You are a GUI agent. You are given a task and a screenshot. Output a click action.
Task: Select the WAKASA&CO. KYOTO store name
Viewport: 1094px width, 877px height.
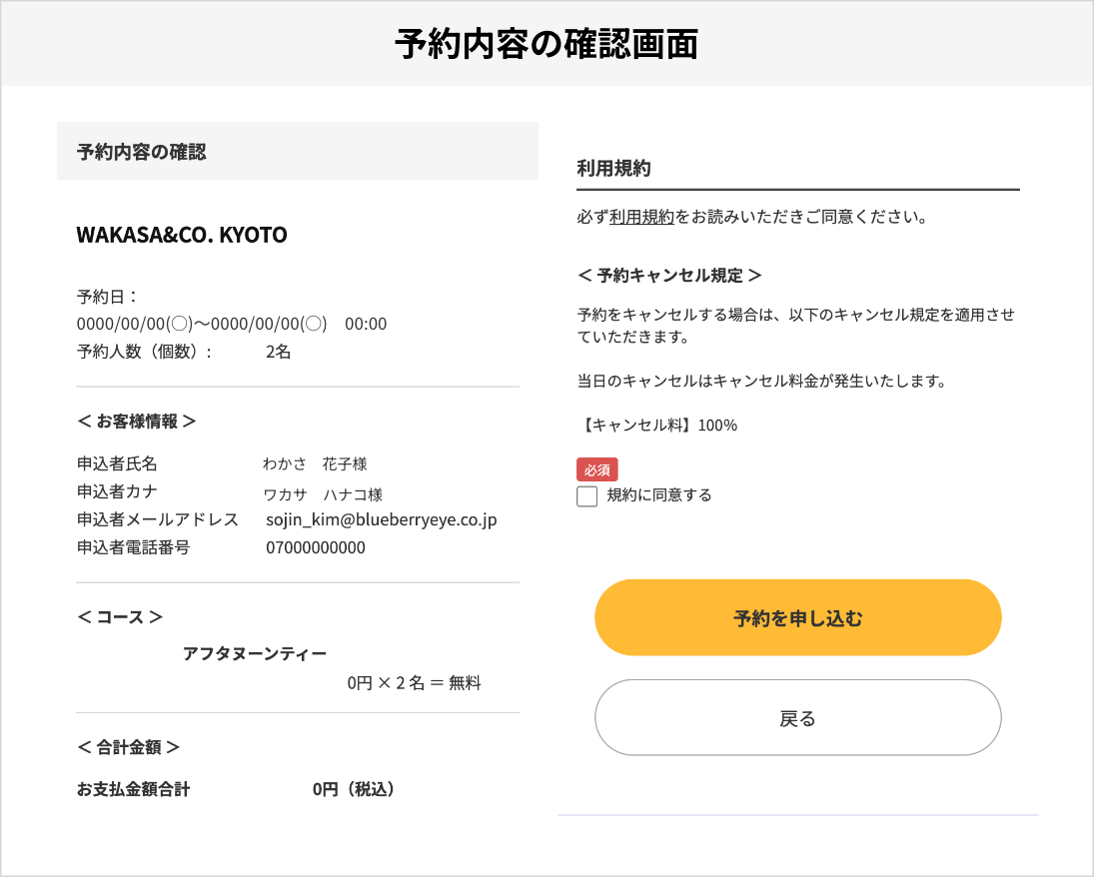181,235
